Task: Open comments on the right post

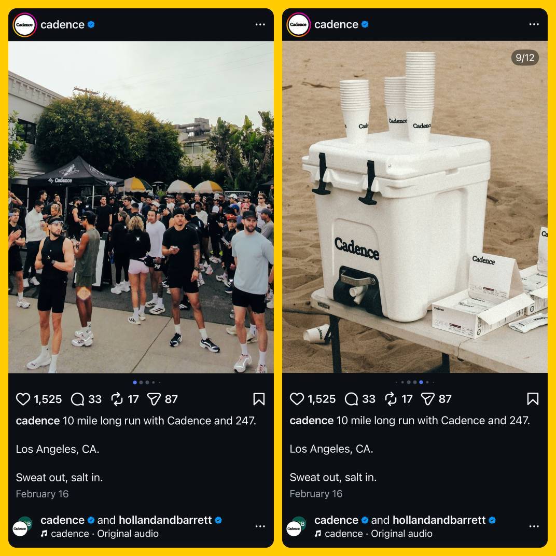Action: [351, 399]
